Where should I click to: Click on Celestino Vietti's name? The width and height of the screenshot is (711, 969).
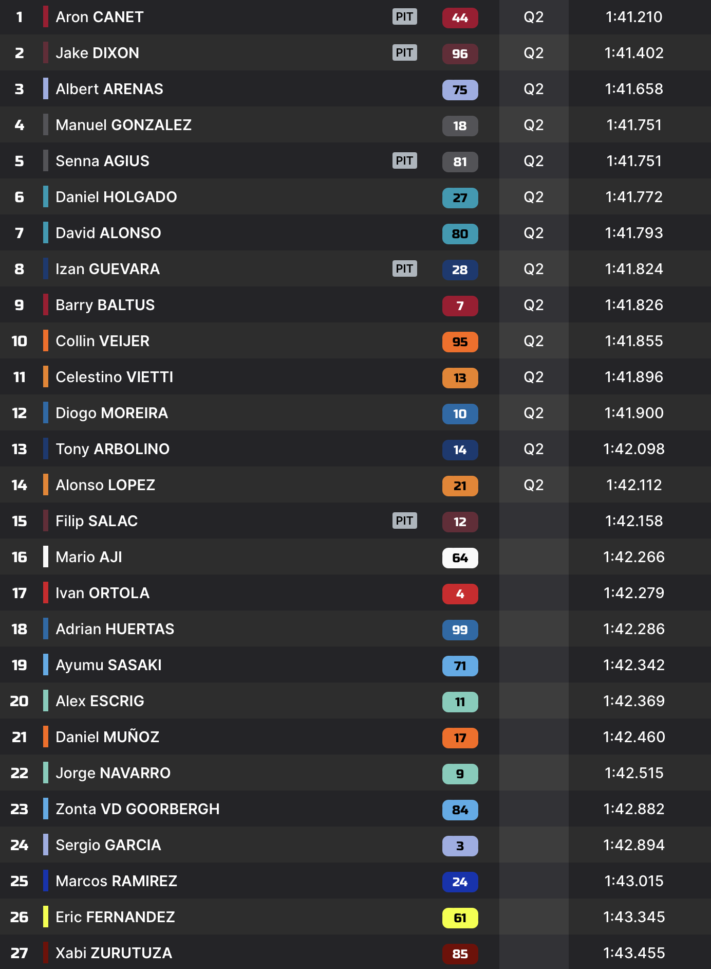114,377
